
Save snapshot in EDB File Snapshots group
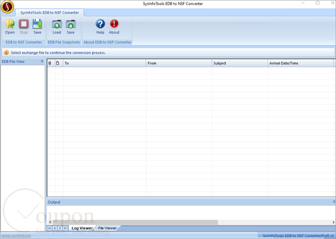point(70,26)
